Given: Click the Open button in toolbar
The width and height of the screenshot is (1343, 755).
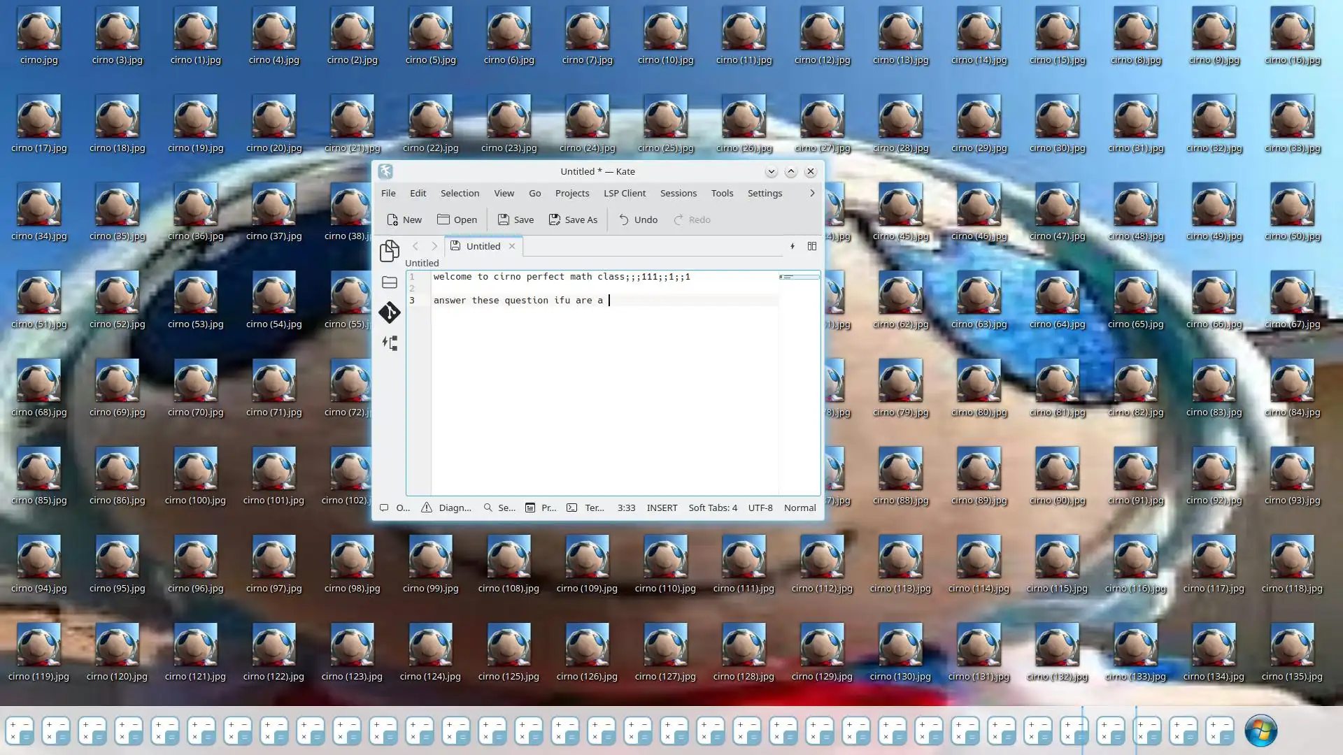Looking at the screenshot, I should pos(457,220).
